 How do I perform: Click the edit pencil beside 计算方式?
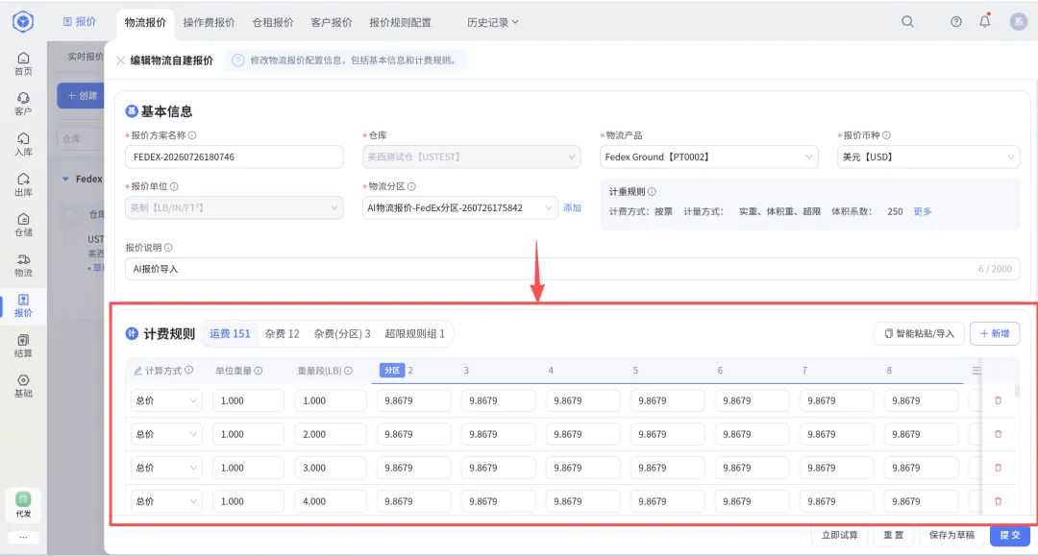pos(137,371)
